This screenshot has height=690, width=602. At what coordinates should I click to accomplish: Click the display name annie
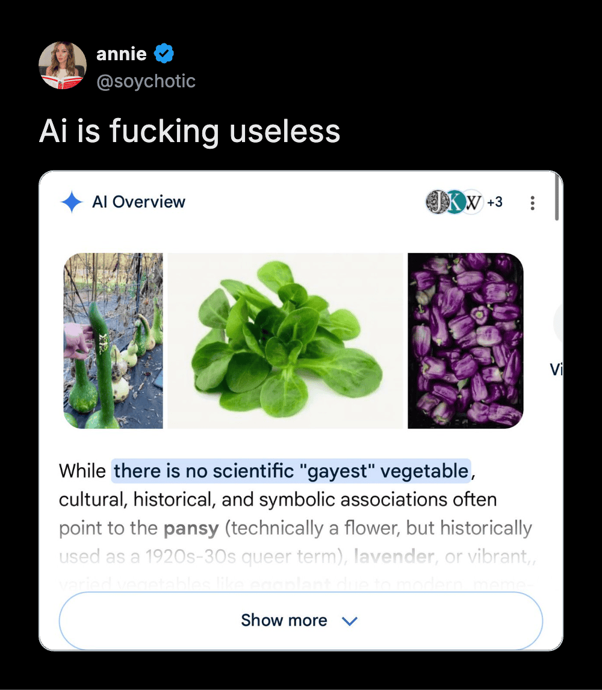pyautogui.click(x=122, y=54)
